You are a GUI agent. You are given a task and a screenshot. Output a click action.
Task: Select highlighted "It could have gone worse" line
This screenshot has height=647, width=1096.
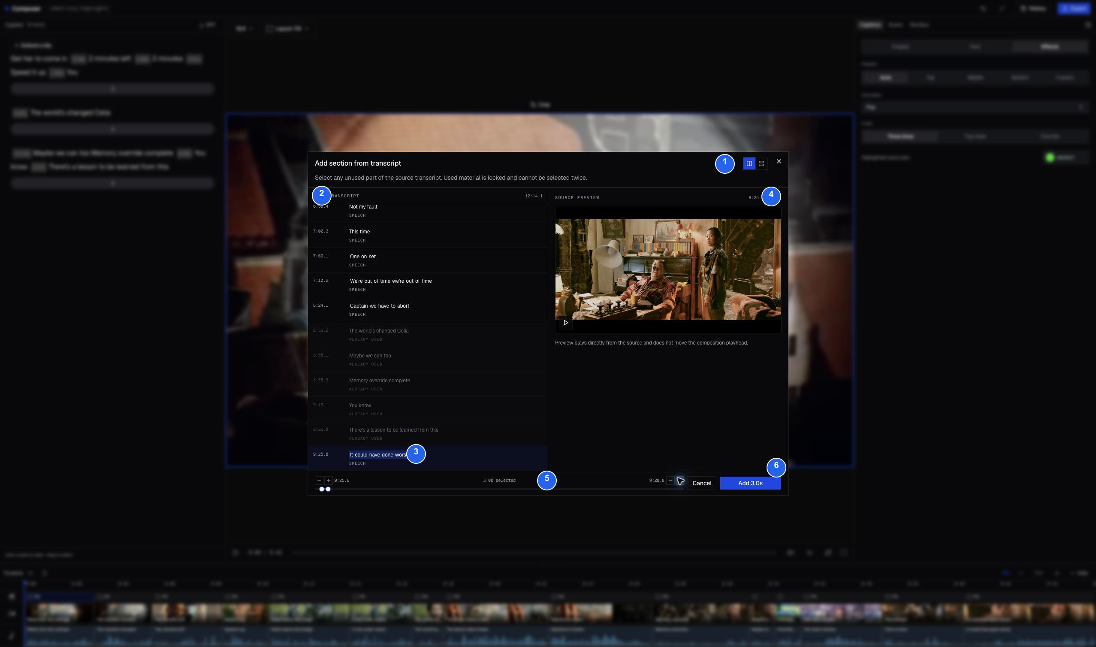click(428, 458)
